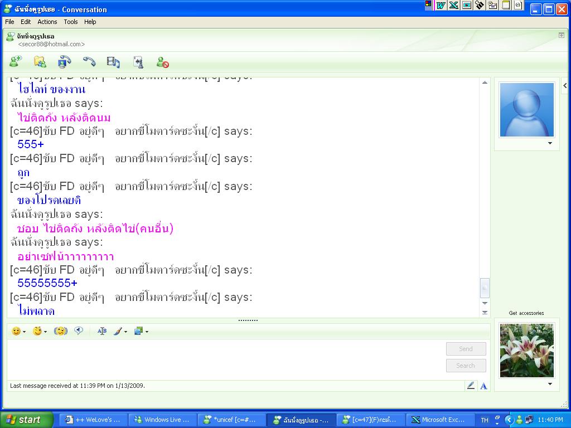Screen dimensions: 571x428
Task: Open the games and activities icon
Action: tap(138, 62)
